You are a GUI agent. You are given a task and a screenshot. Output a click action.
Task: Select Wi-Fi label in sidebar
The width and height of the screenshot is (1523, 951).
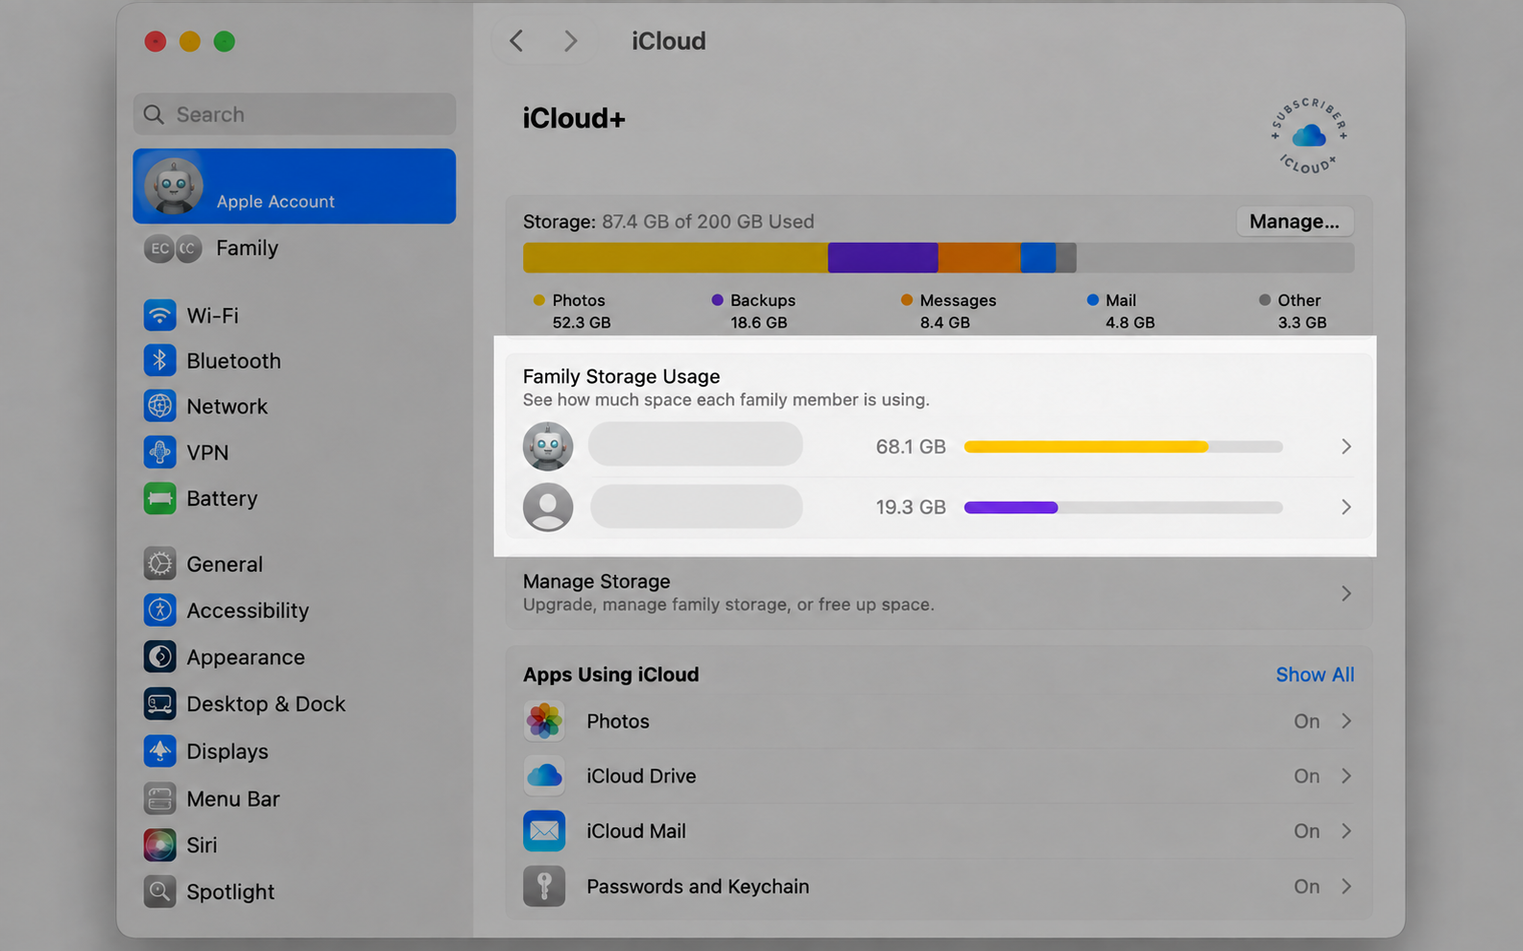click(x=212, y=316)
